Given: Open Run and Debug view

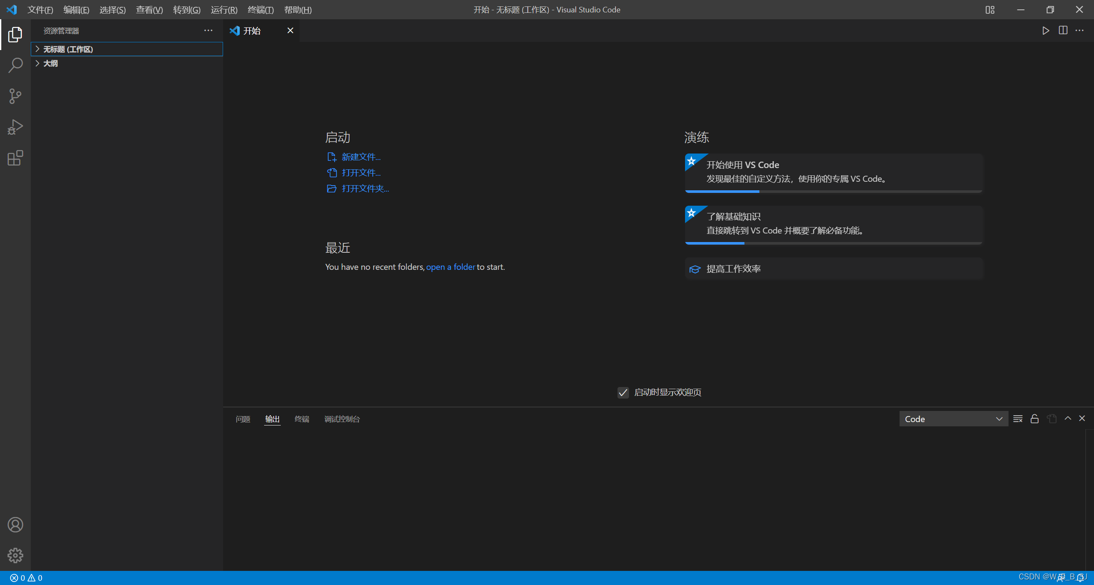Looking at the screenshot, I should pyautogui.click(x=15, y=127).
